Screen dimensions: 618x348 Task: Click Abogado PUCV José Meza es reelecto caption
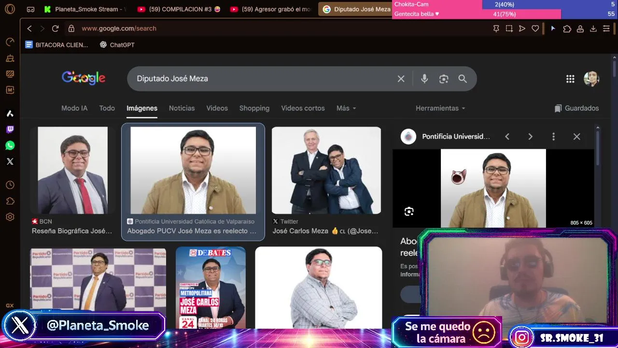coord(192,231)
